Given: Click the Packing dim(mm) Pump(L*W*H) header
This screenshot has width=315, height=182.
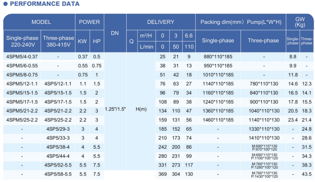Looking at the screenshot, I should (x=241, y=22).
